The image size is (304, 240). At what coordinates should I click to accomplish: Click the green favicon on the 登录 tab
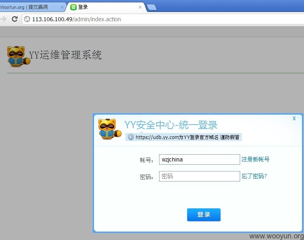pos(73,7)
